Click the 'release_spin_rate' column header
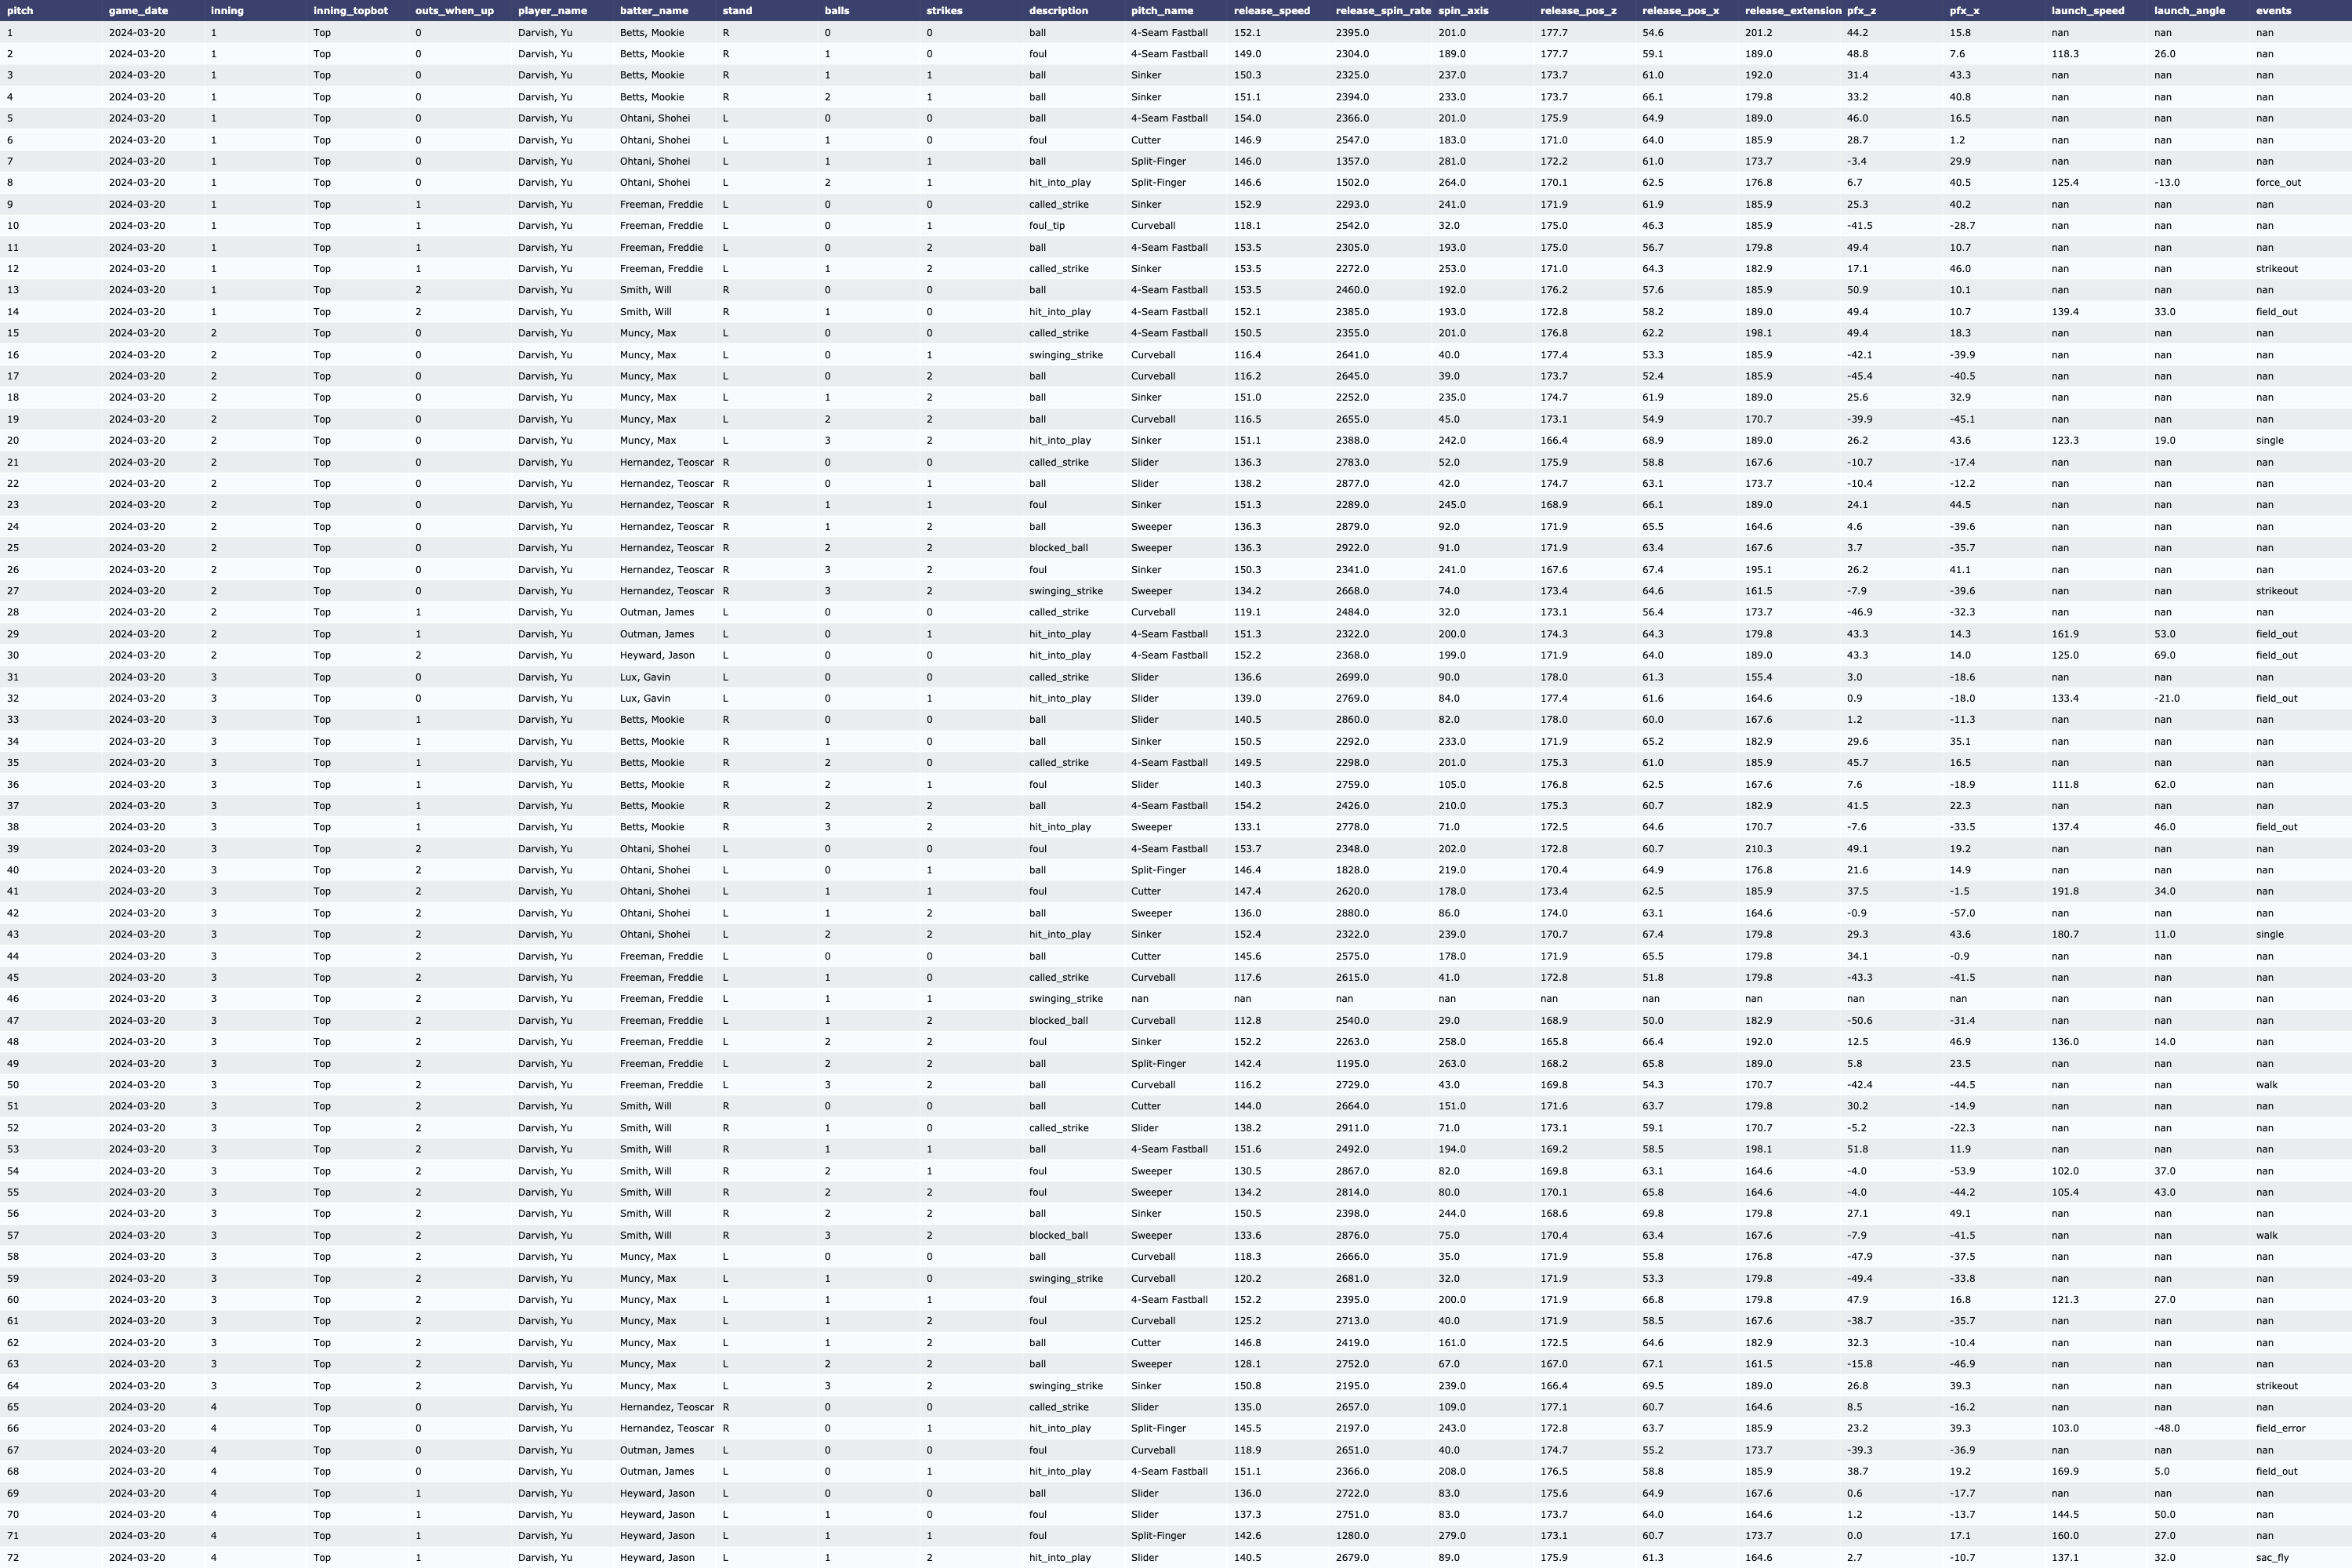Screen dimensions: 2352x1568 click(x=1383, y=11)
